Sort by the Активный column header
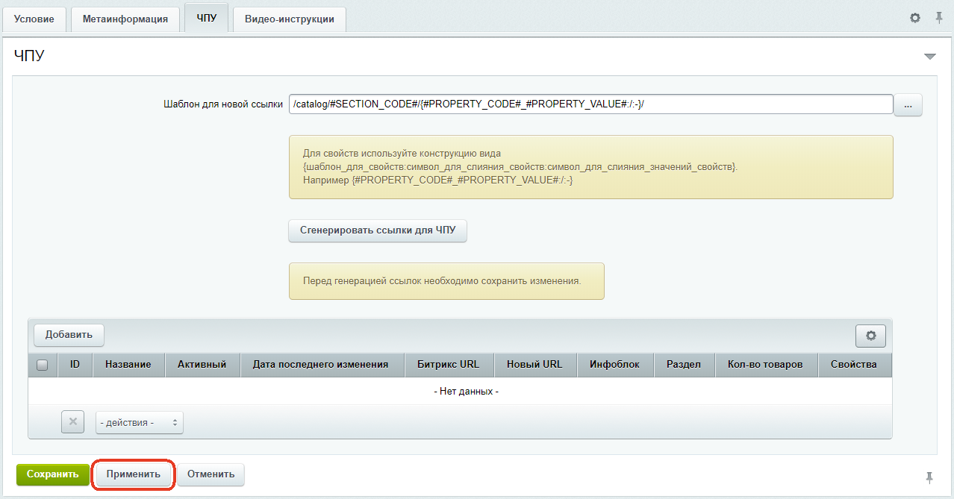 202,365
